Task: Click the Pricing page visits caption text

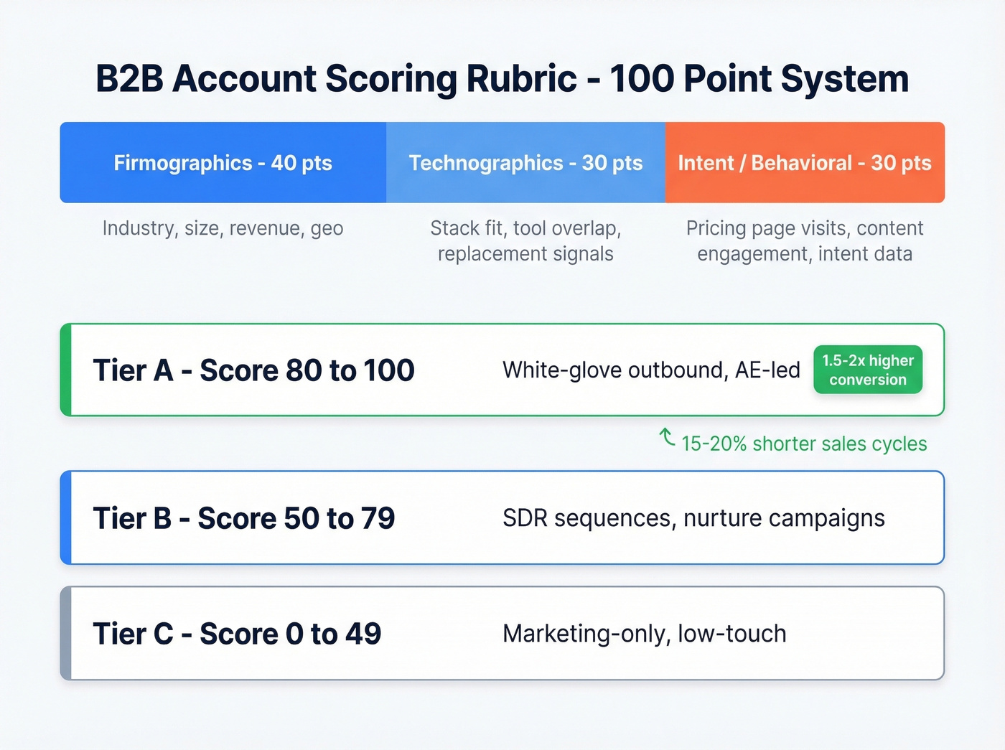Action: tap(804, 240)
